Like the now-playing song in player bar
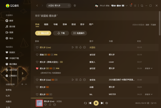Screen dimensions: 161x108 click(x=45, y=105)
